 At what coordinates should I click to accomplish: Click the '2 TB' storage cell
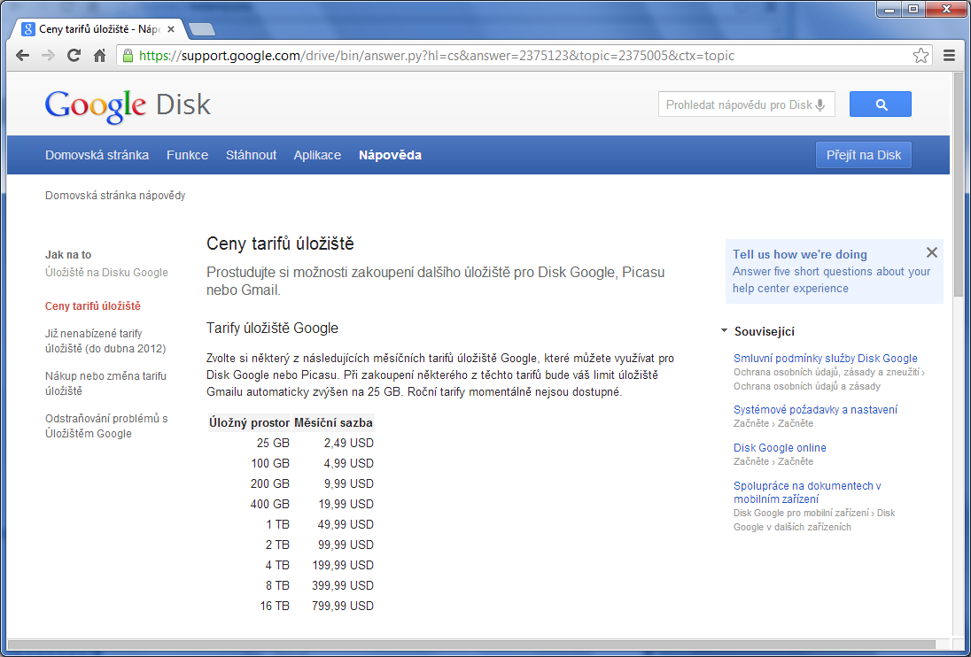278,545
